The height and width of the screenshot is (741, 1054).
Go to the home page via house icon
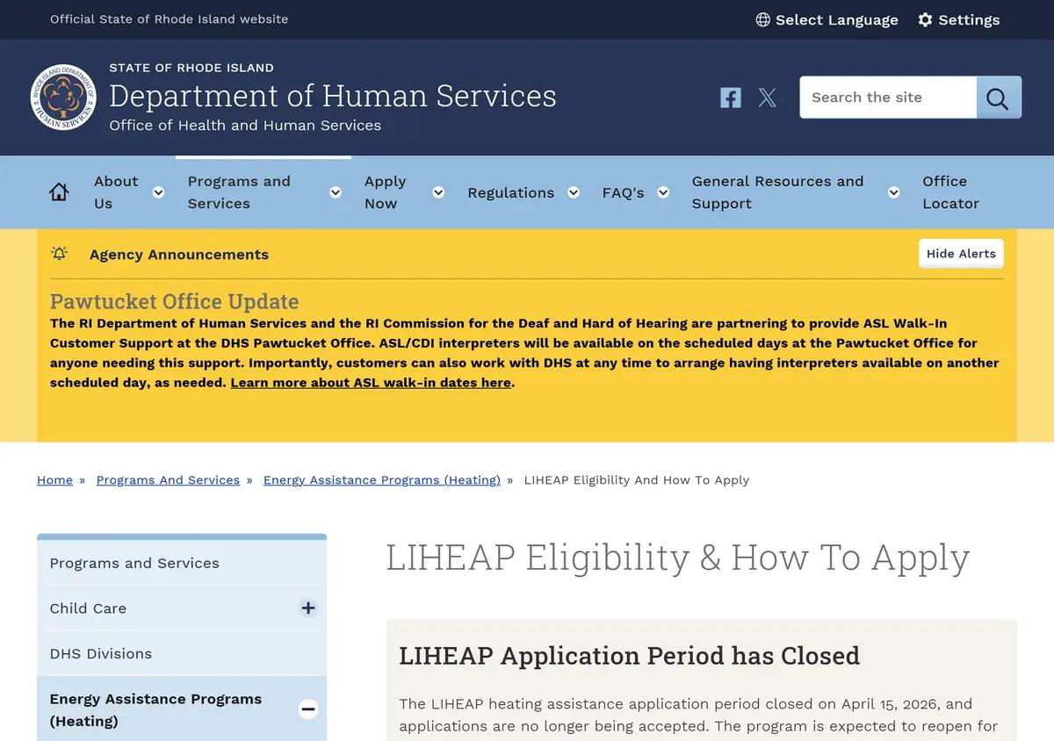59,192
